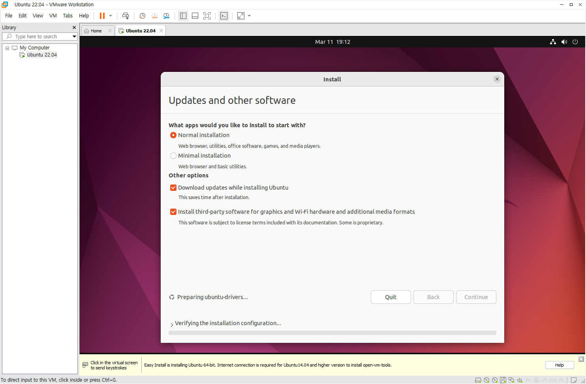Click the Back button
Viewport: 586px width, 384px height.
(434, 297)
